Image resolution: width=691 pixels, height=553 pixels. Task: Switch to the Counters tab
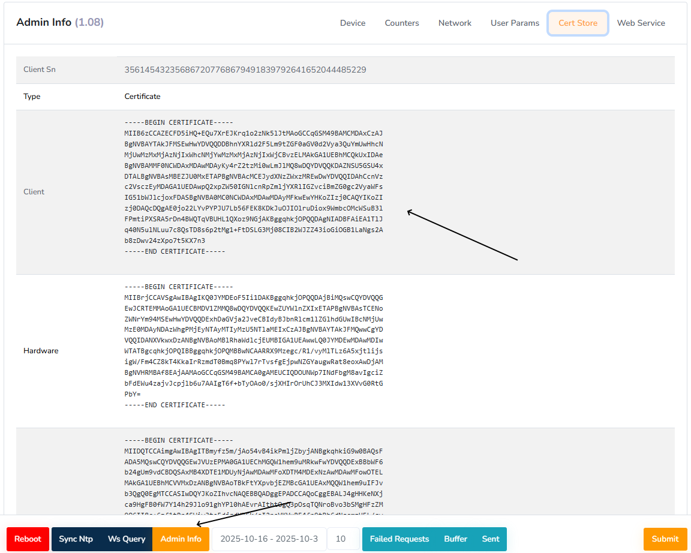(x=401, y=23)
